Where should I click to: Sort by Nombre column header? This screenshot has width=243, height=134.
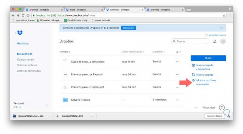click(x=65, y=52)
